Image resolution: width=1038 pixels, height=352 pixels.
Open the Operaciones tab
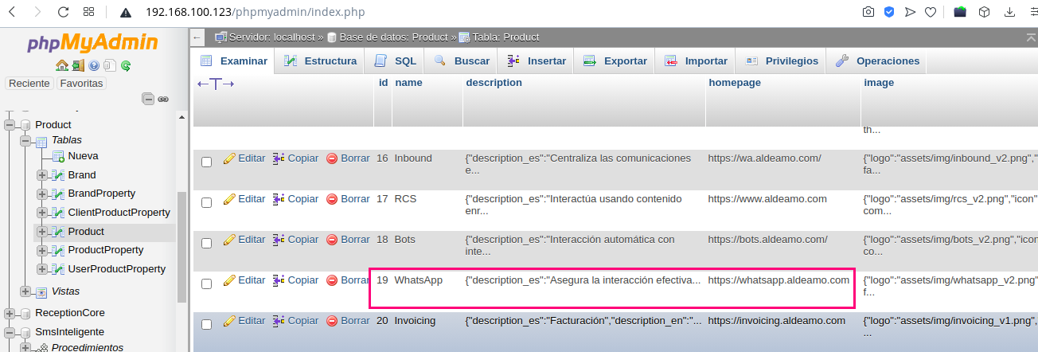[877, 61]
